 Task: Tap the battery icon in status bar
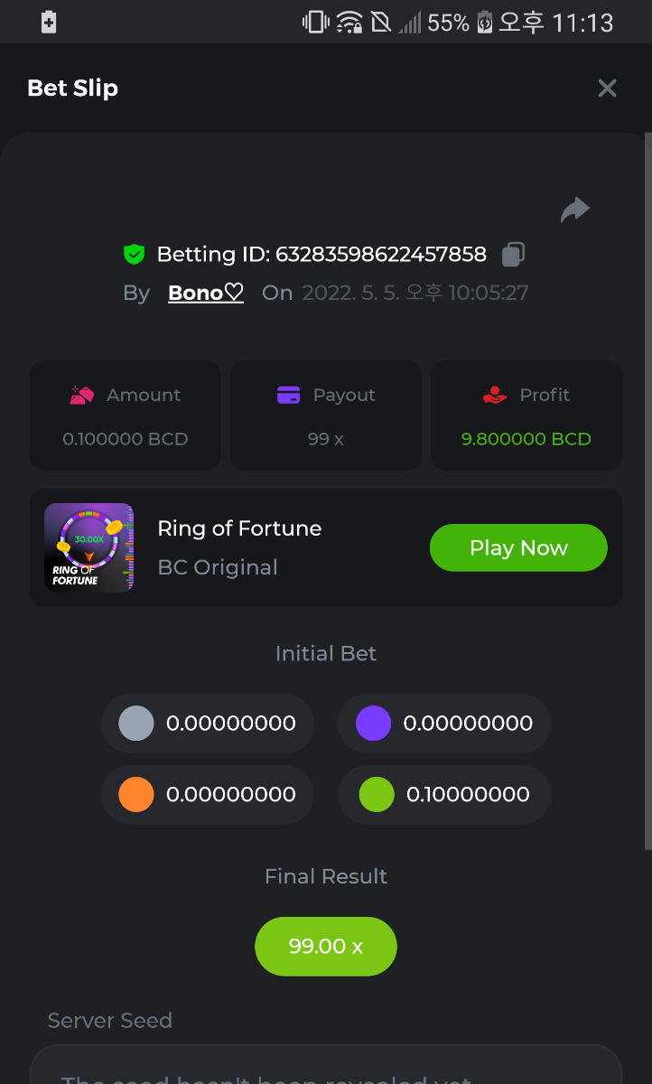(x=485, y=23)
